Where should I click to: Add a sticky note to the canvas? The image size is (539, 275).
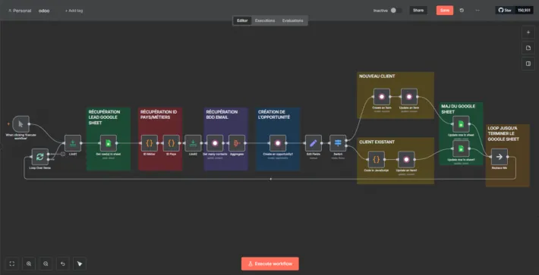[528, 48]
